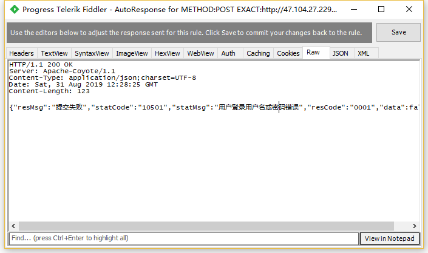Viewport: 428px width, 253px height.
Task: Open the ImageView tab
Action: (x=132, y=53)
